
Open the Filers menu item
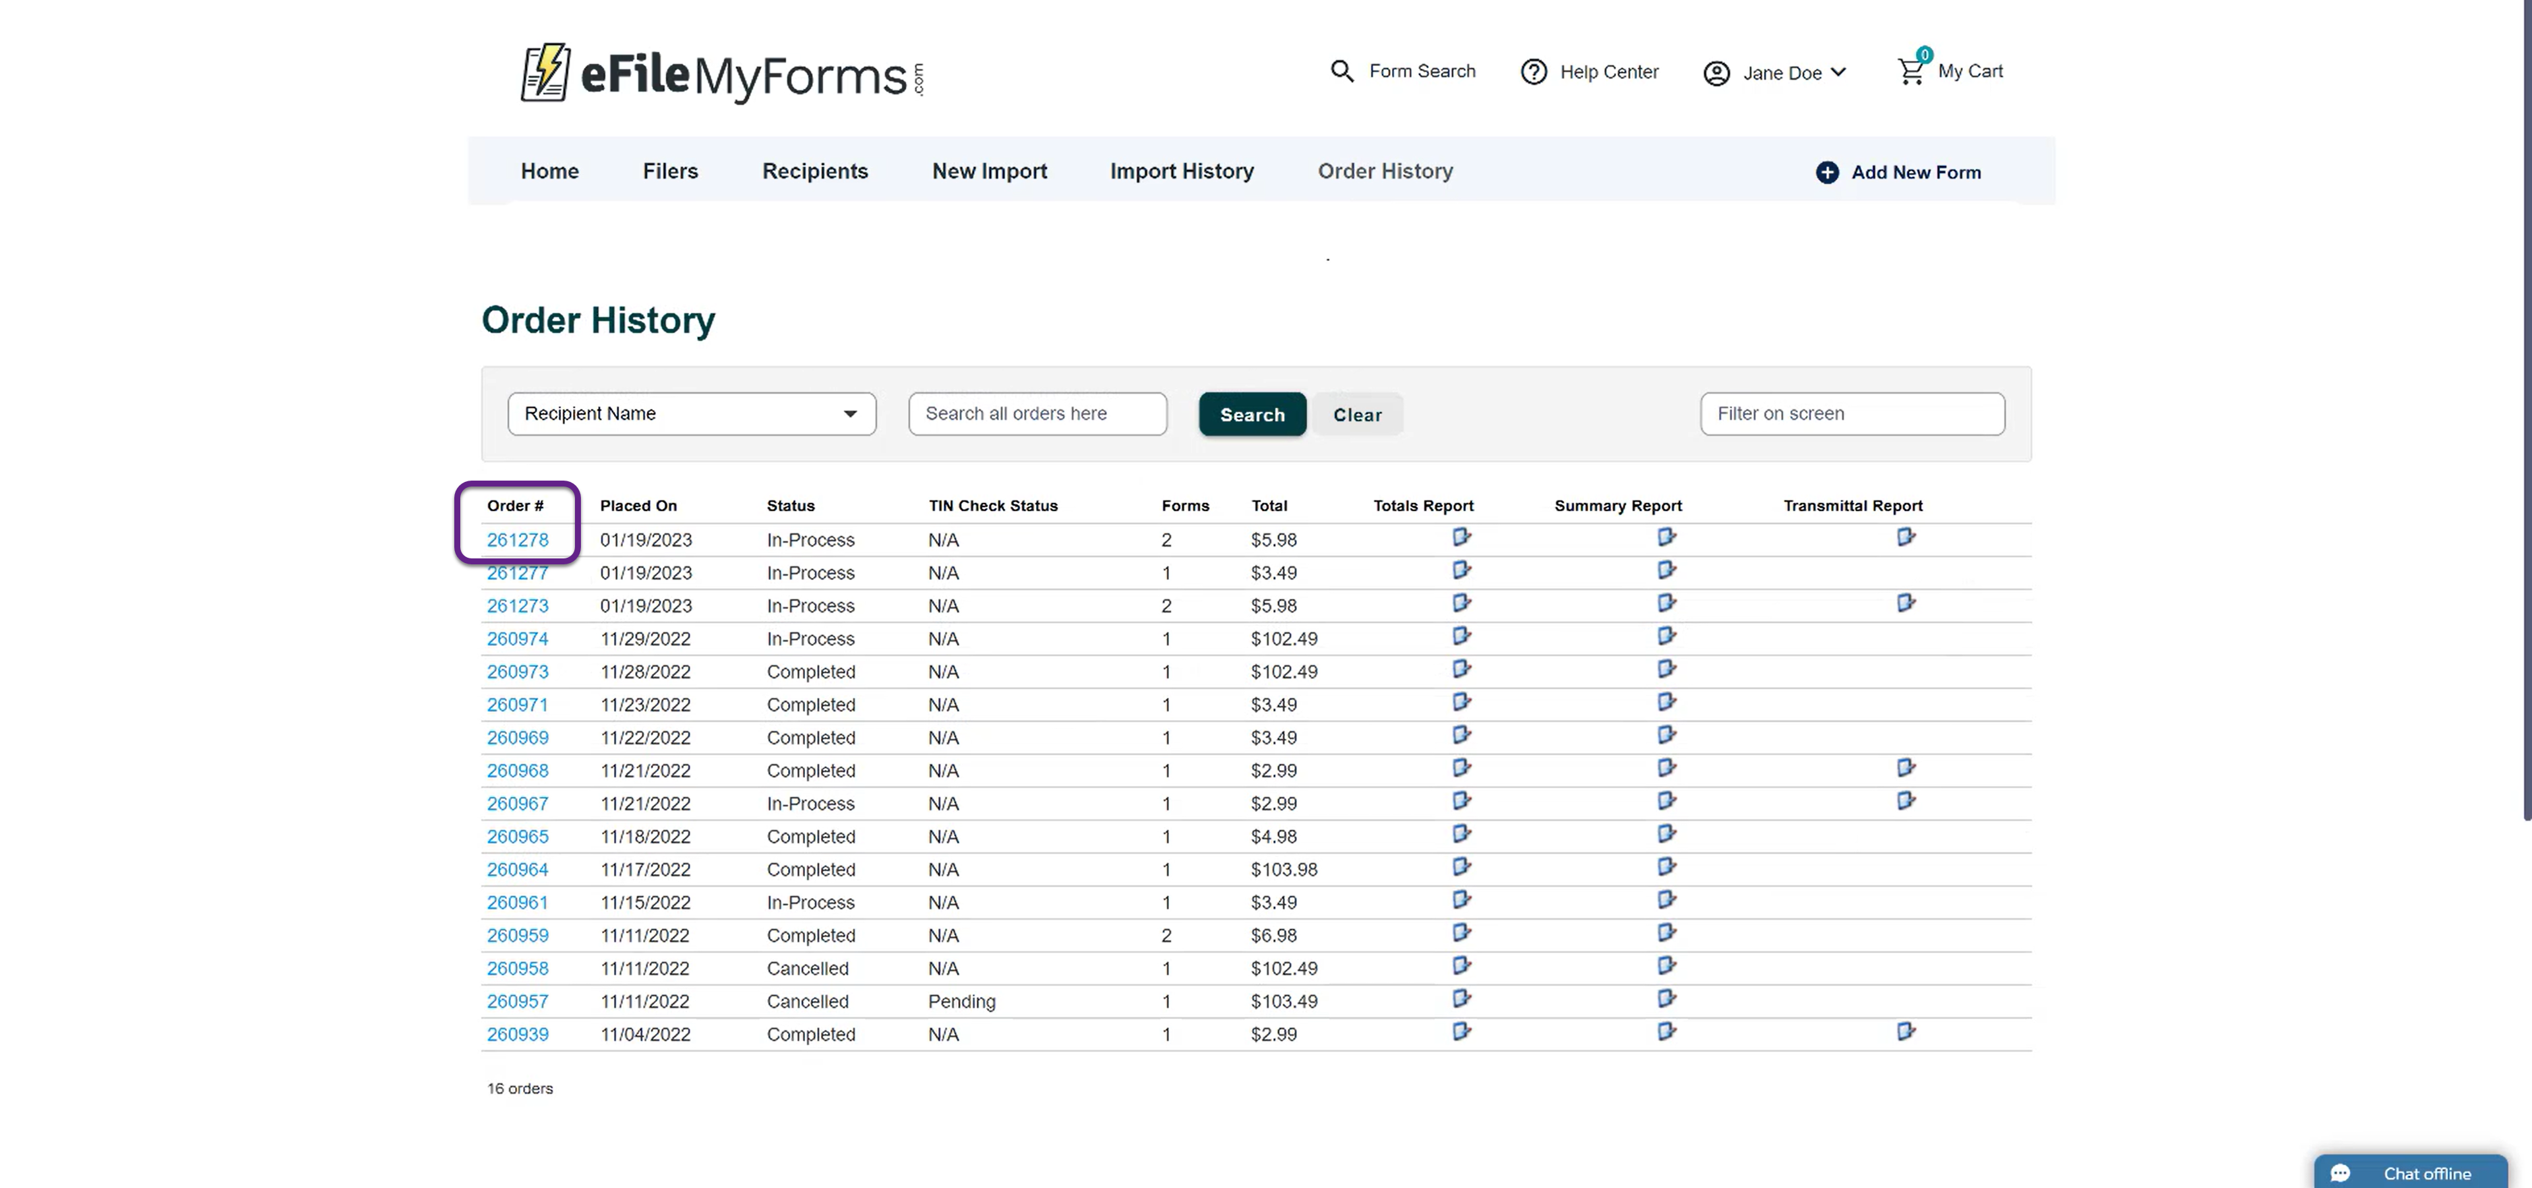671,171
